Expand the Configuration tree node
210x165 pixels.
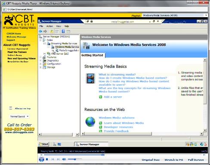click(x=40, y=64)
